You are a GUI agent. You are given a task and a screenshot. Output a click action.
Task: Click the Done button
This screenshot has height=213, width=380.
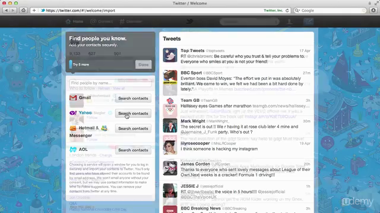tap(143, 64)
